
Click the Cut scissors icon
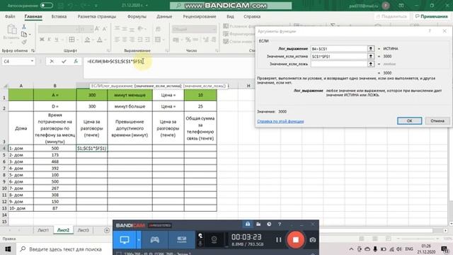pos(24,27)
